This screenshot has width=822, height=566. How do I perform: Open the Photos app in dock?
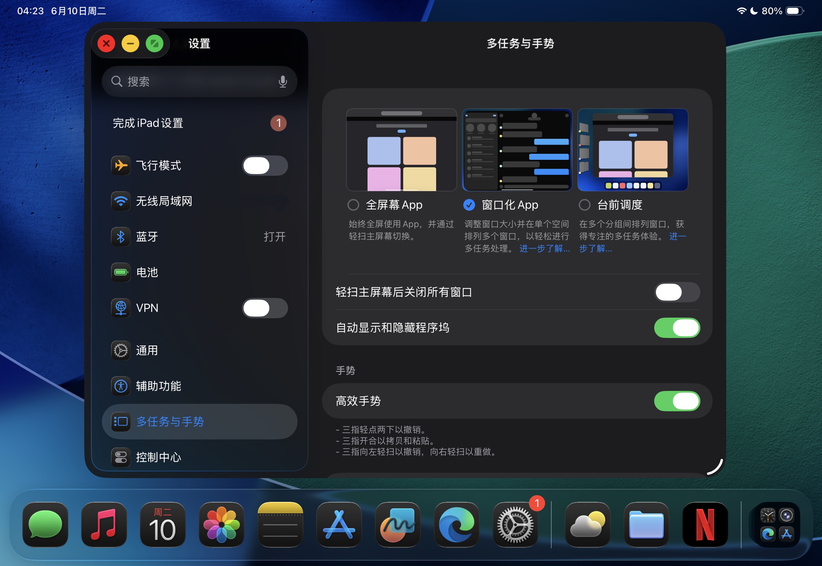(221, 525)
